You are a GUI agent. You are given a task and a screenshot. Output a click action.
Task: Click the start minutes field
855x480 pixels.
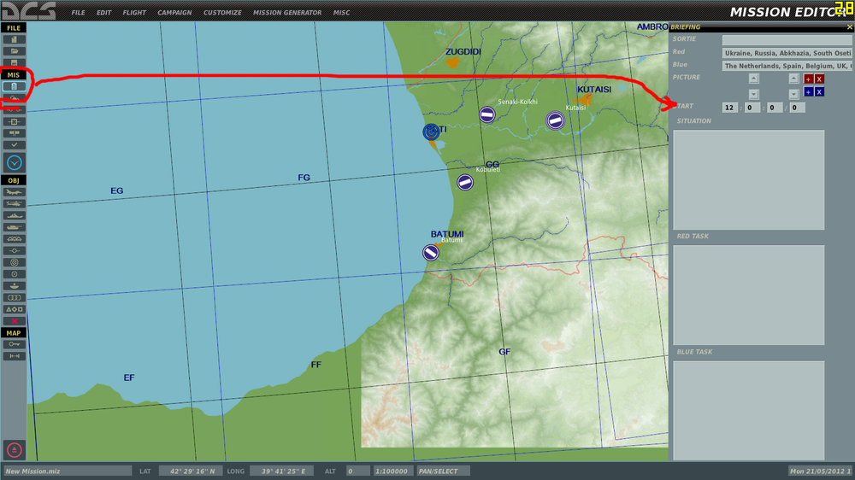pos(752,108)
